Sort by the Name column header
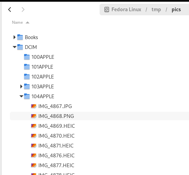The height and width of the screenshot is (175, 189). click(17, 22)
